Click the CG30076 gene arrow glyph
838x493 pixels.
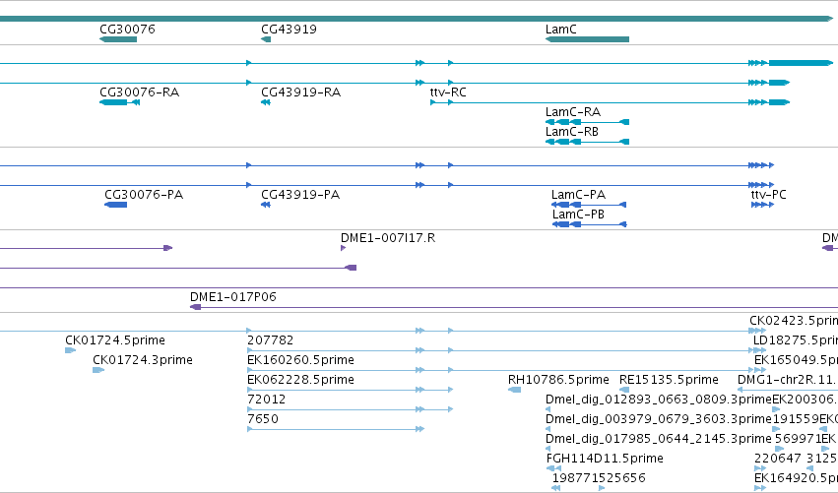tap(118, 39)
